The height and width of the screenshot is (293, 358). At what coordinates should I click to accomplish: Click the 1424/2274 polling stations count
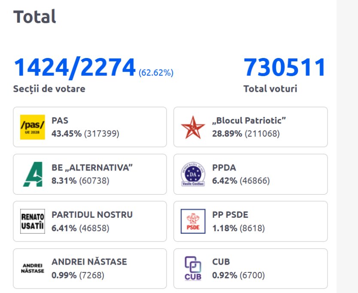click(75, 67)
